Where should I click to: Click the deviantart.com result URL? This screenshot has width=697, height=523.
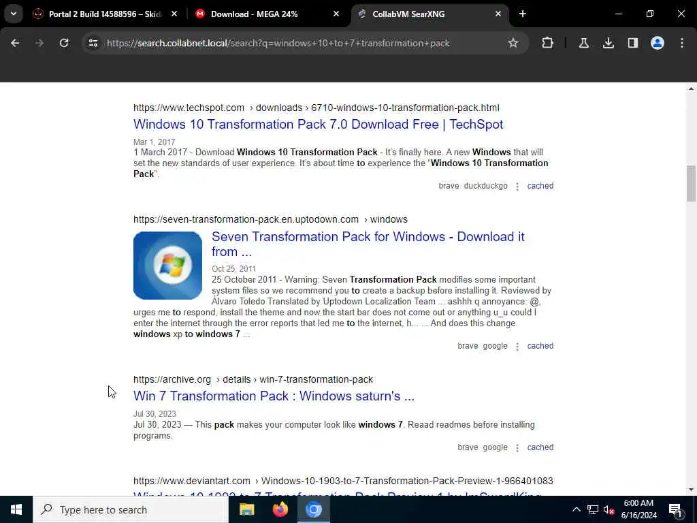(x=343, y=481)
